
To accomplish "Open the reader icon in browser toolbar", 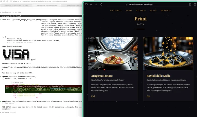I will pos(190,4).
